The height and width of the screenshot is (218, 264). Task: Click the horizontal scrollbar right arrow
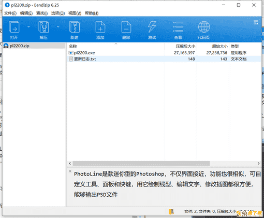pos(258,163)
